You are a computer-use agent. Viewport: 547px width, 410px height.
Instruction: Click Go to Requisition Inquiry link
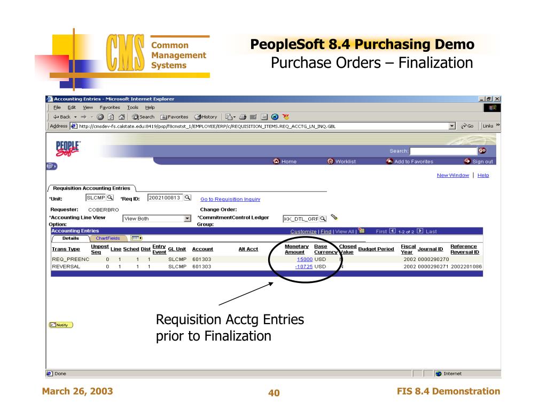pos(230,199)
